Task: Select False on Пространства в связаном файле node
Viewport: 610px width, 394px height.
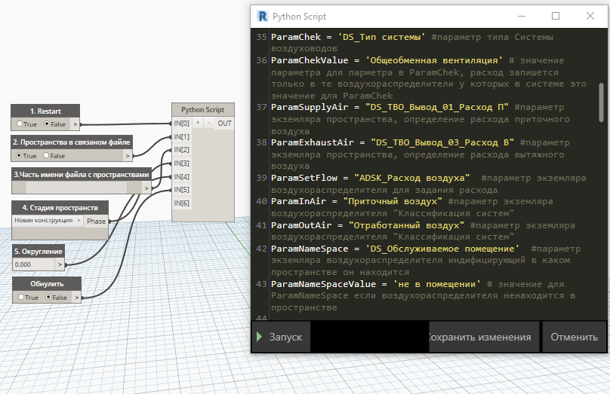Action: [46, 156]
